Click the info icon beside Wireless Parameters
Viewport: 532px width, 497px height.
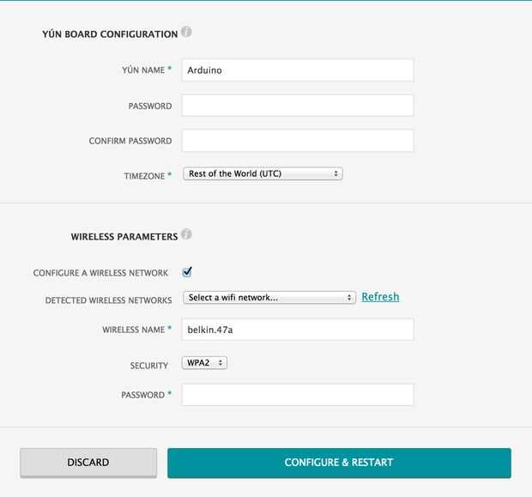pos(186,234)
